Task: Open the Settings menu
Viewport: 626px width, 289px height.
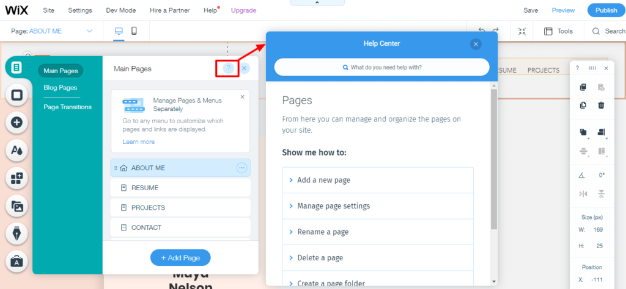Action: pyautogui.click(x=80, y=10)
